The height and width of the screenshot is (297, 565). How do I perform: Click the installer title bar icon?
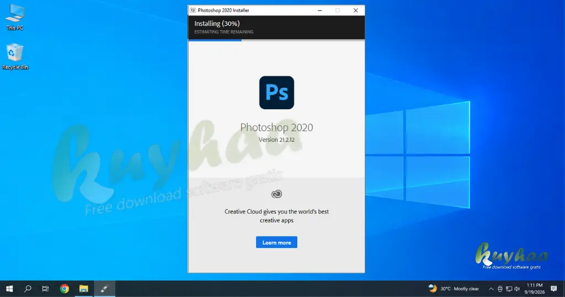[x=193, y=10]
